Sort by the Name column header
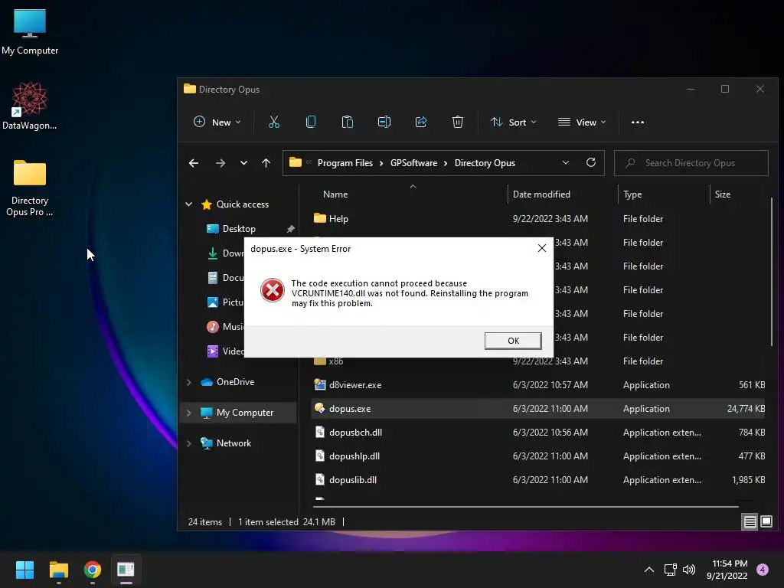784x588 pixels. (335, 194)
